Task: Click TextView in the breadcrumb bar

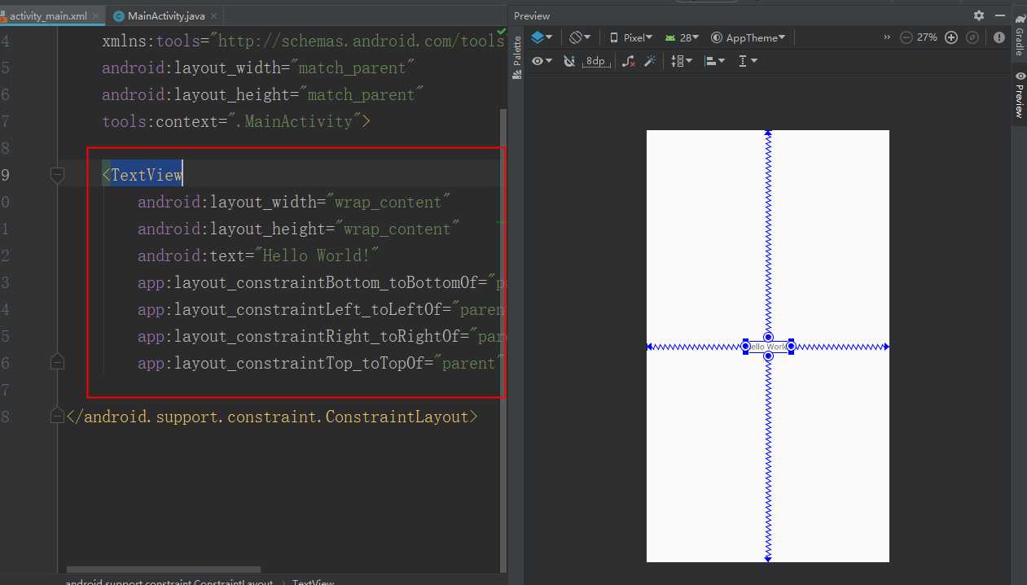Action: tap(313, 583)
